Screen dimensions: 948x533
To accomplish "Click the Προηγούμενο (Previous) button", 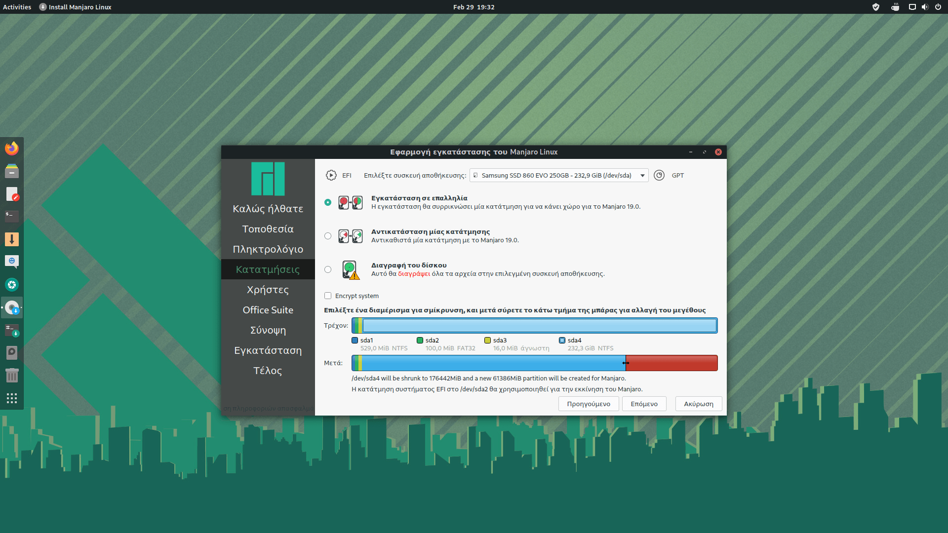I will click(589, 404).
